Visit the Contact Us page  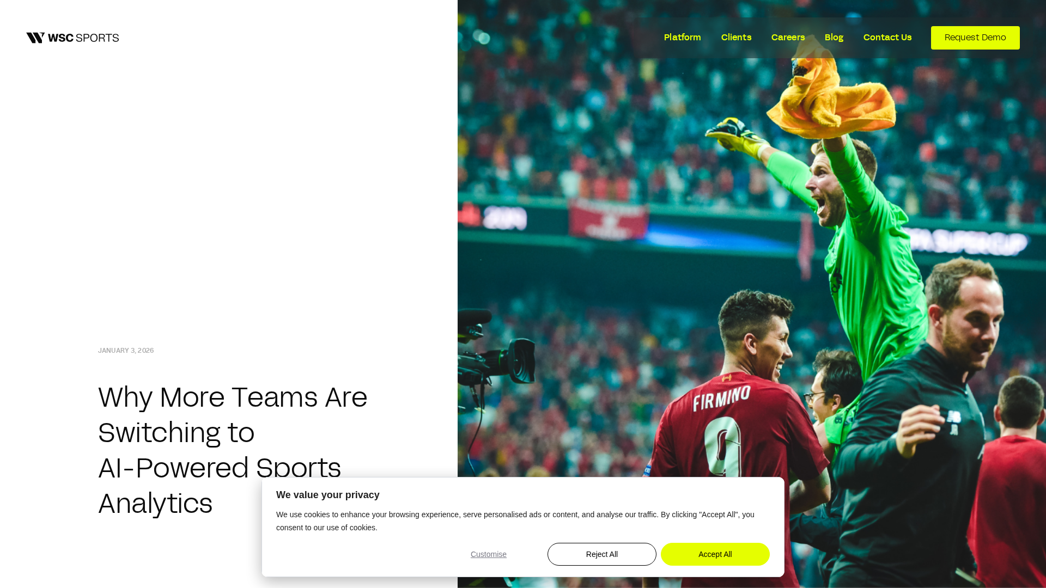point(887,38)
